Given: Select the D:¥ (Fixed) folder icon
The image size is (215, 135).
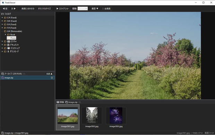Looking at the screenshot, I should [5, 21].
